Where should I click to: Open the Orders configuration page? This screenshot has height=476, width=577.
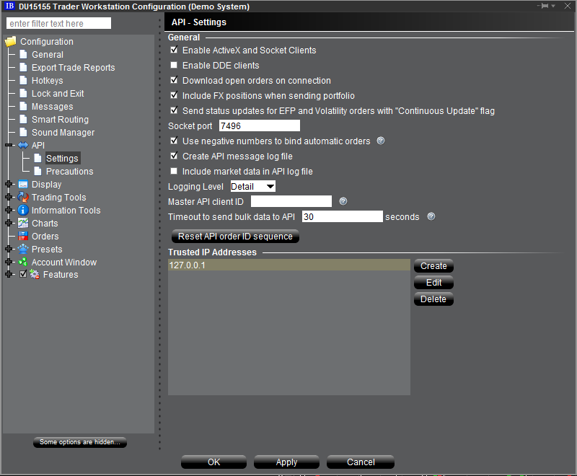point(45,236)
